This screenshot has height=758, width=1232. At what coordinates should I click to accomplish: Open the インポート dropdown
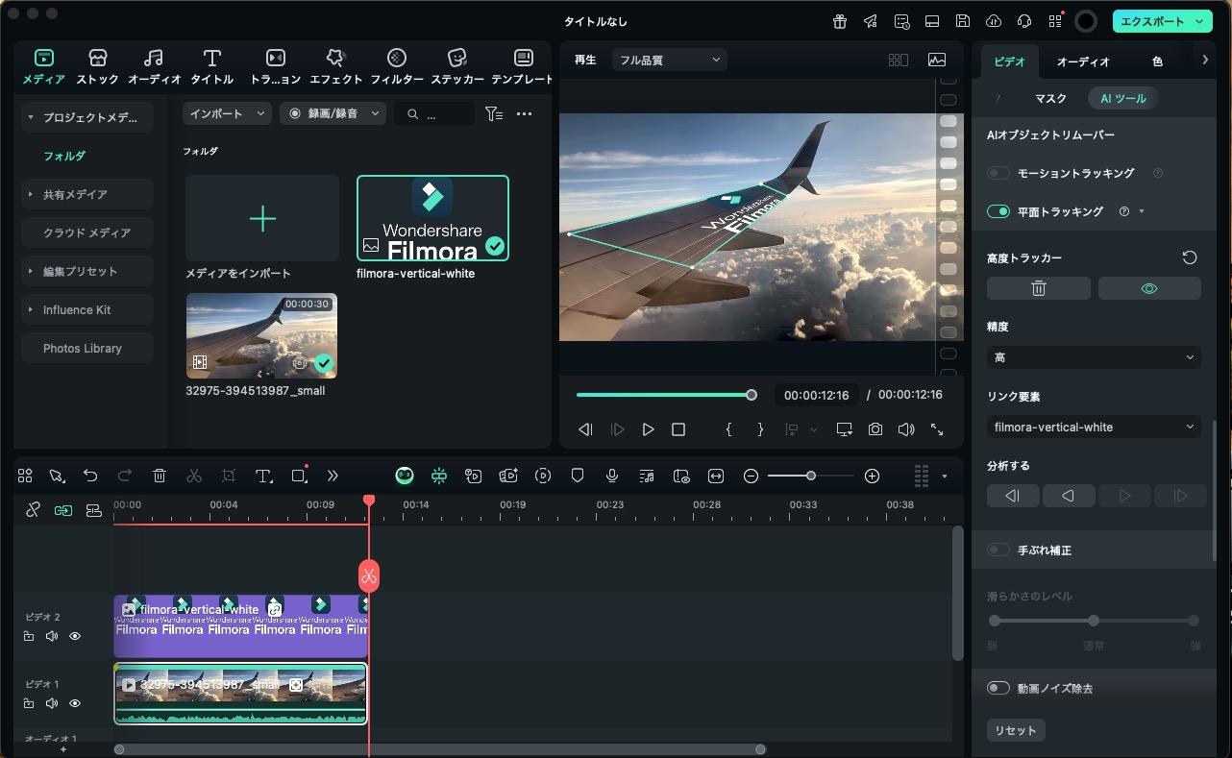(x=227, y=113)
